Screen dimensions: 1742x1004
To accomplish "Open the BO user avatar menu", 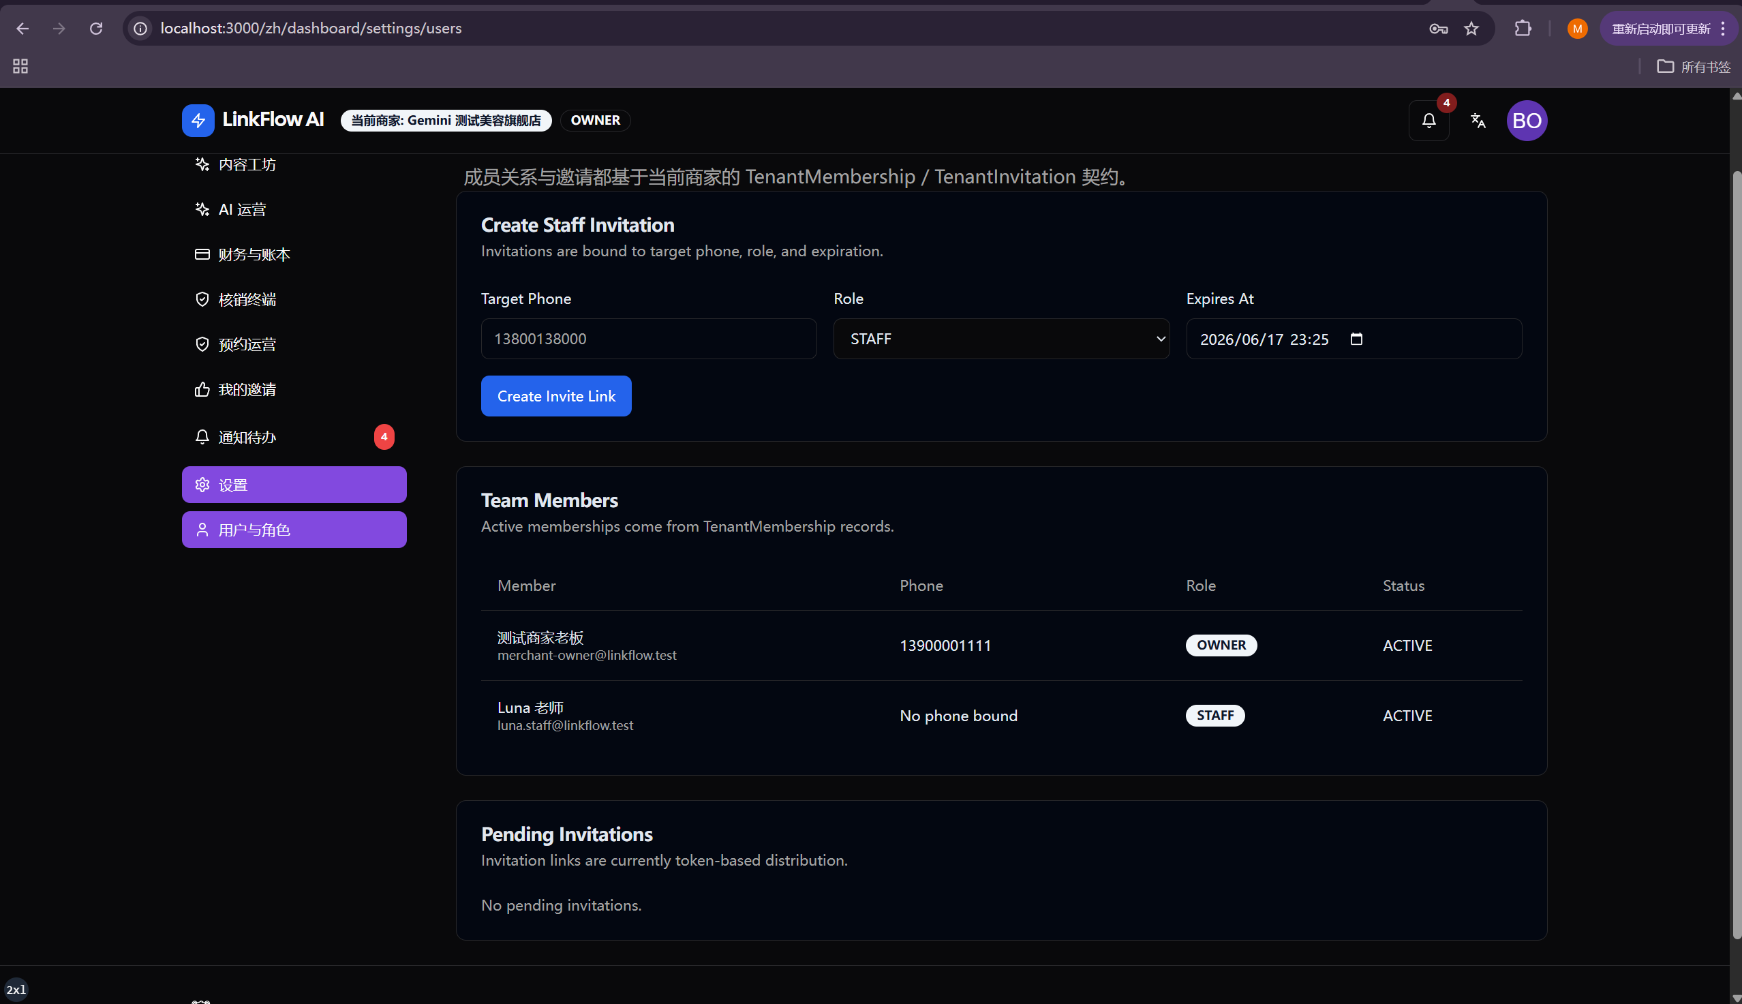I will 1526,121.
